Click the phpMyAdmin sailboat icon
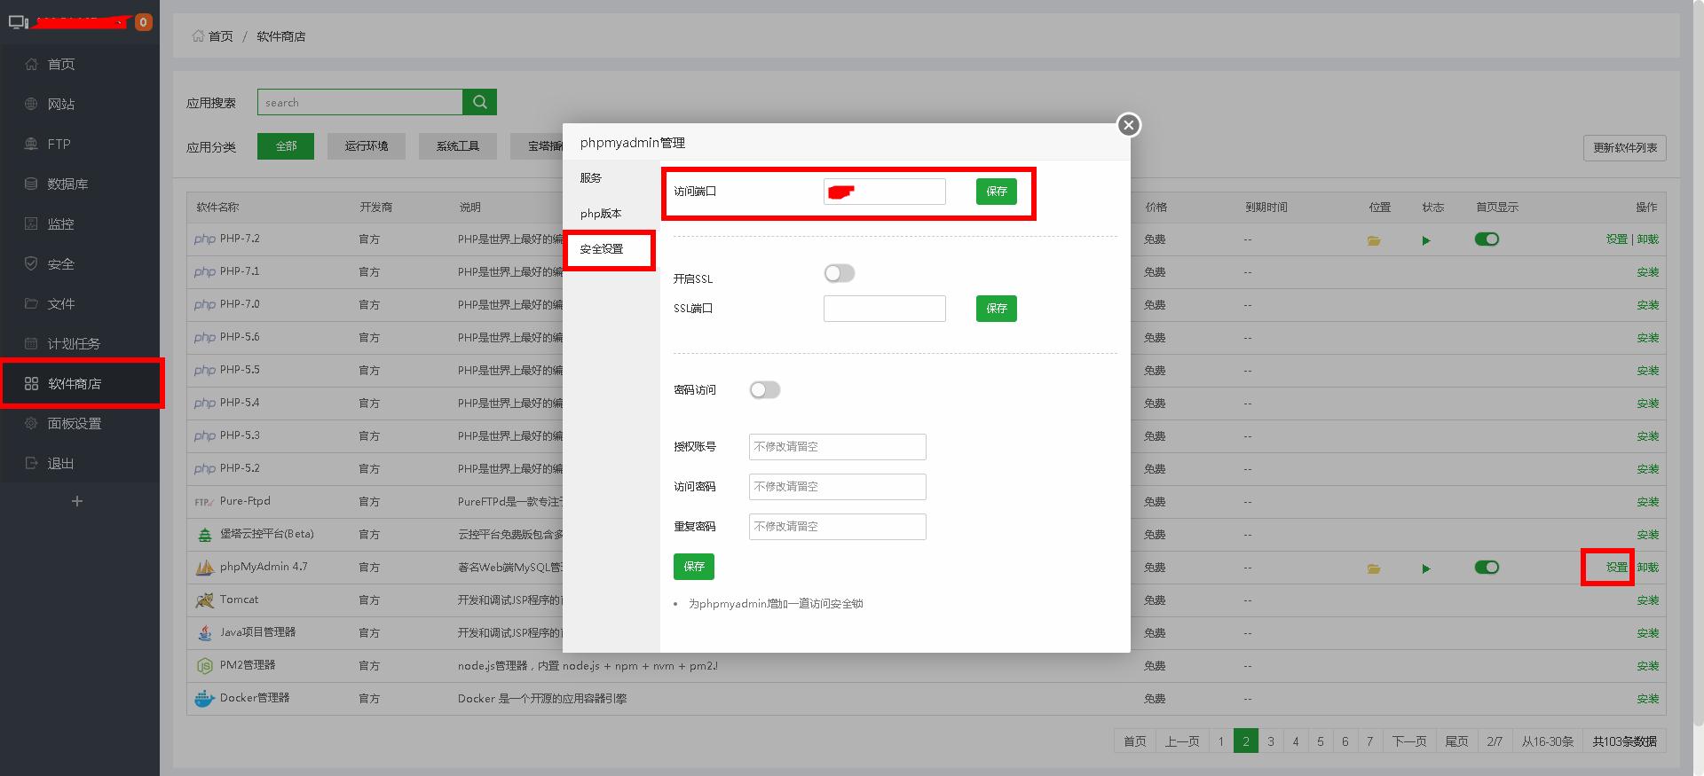Viewport: 1704px width, 776px height. click(205, 568)
